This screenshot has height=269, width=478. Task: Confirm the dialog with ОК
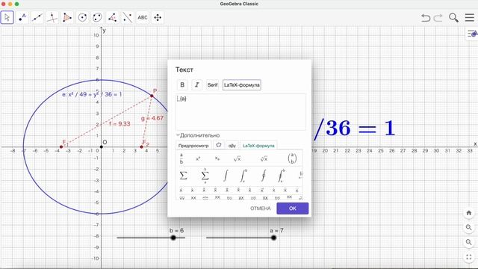pos(293,208)
